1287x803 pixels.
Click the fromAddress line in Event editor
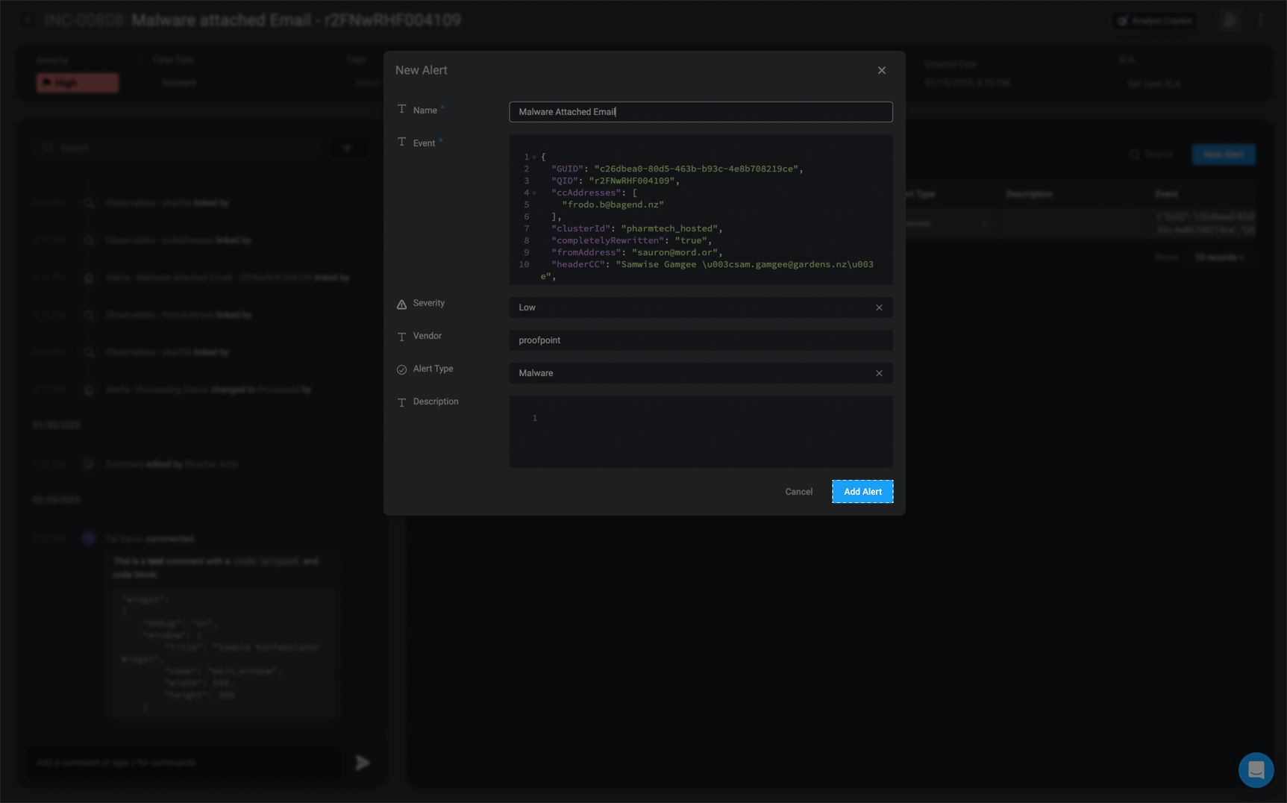[x=637, y=252]
